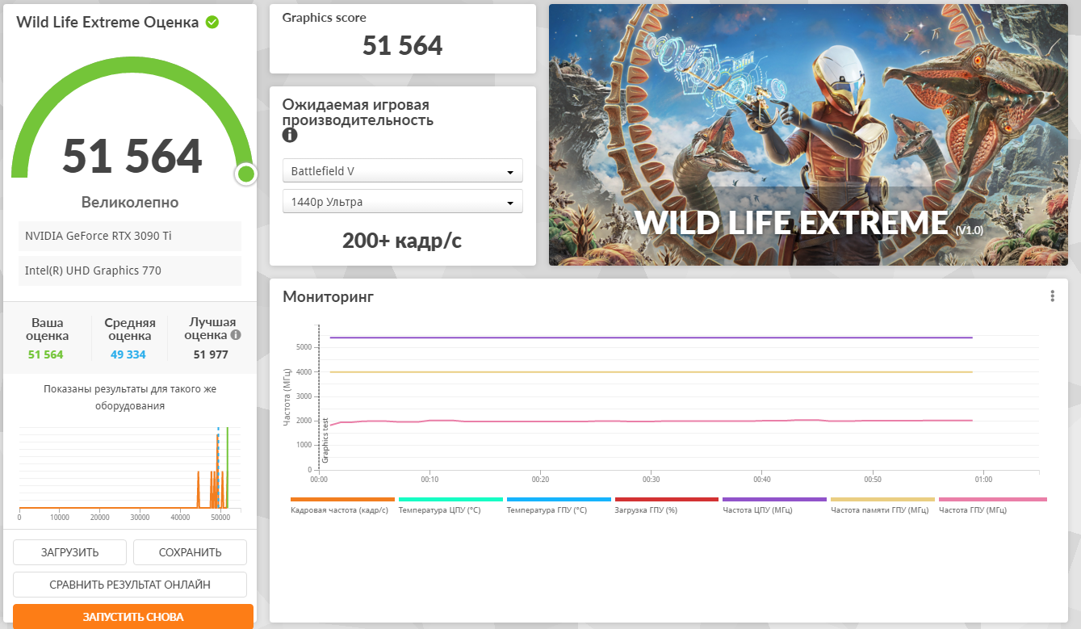Click the Wild Life Extreme banner image
Image resolution: width=1081 pixels, height=629 pixels.
(x=808, y=135)
